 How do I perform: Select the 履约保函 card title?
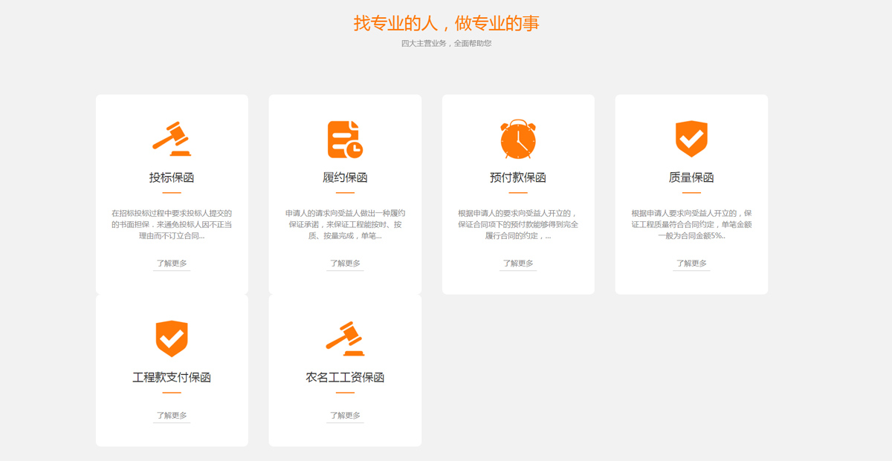(345, 178)
